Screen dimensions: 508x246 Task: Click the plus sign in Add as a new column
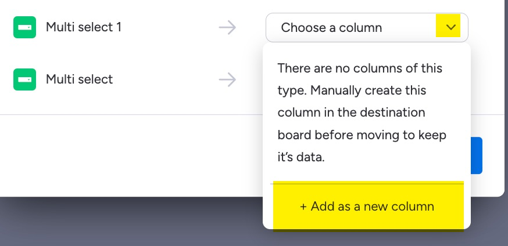pyautogui.click(x=303, y=207)
